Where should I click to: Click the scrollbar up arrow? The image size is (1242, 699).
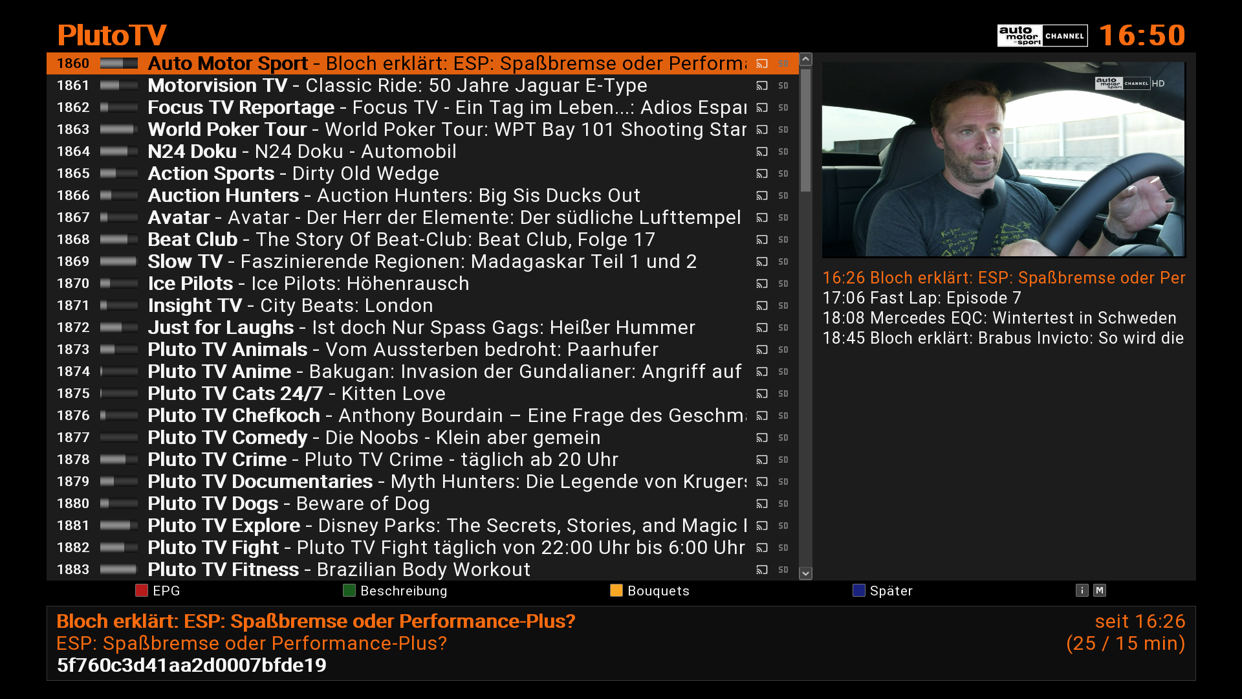(x=805, y=60)
